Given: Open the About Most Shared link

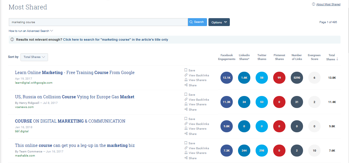Looking at the screenshot, I should (328, 4).
